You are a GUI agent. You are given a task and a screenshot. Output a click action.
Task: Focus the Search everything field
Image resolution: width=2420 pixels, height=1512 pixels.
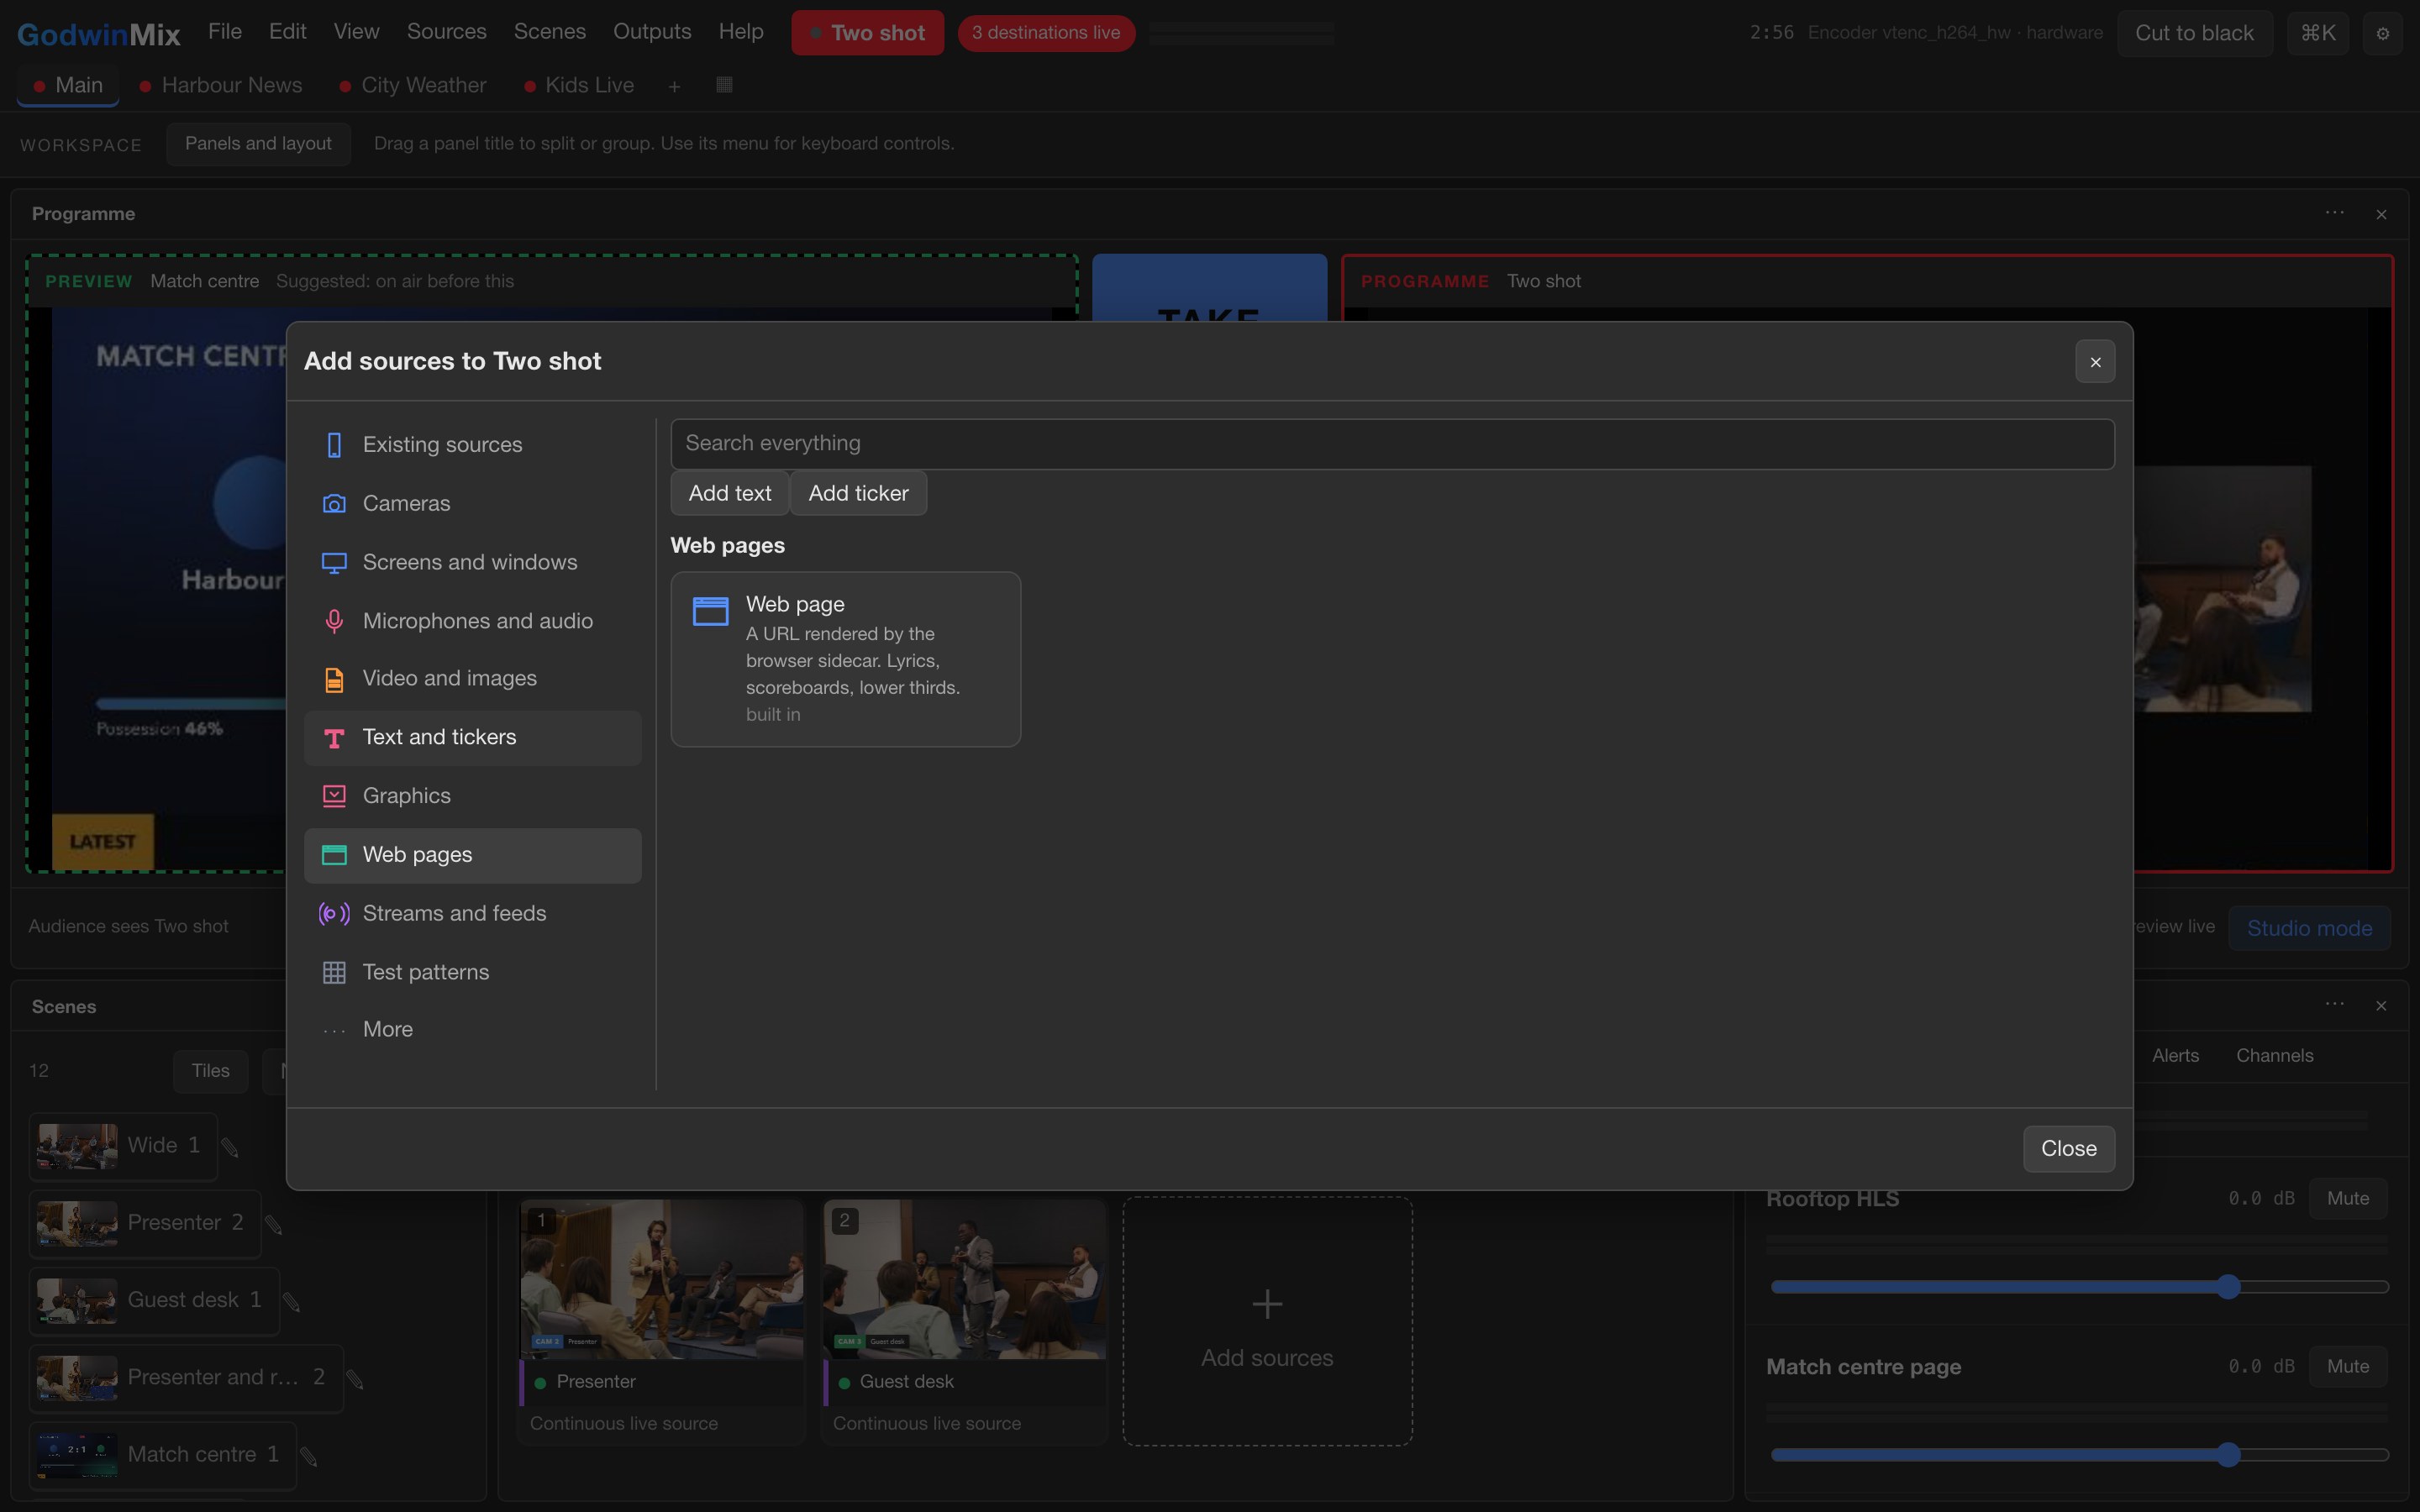pyautogui.click(x=1392, y=444)
